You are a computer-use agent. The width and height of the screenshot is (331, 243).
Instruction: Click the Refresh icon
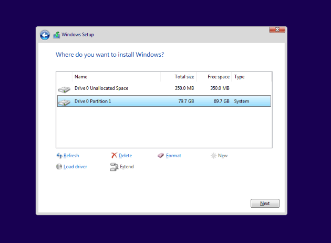coord(59,156)
